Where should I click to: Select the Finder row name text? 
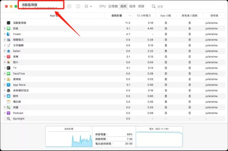(17, 34)
